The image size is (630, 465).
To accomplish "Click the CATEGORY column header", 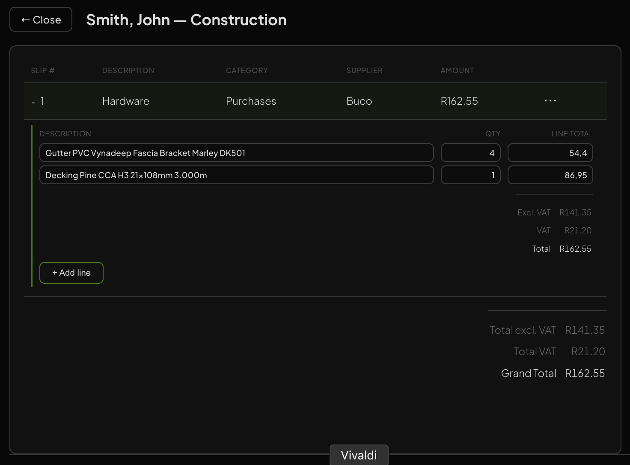I will click(x=247, y=71).
